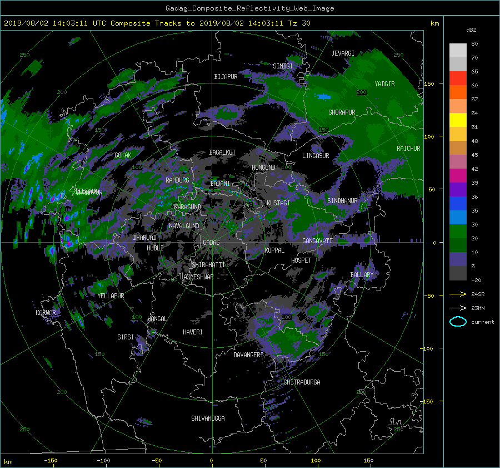The height and width of the screenshot is (468, 500).
Task: Click the 23MN legend label
Action: point(478,308)
